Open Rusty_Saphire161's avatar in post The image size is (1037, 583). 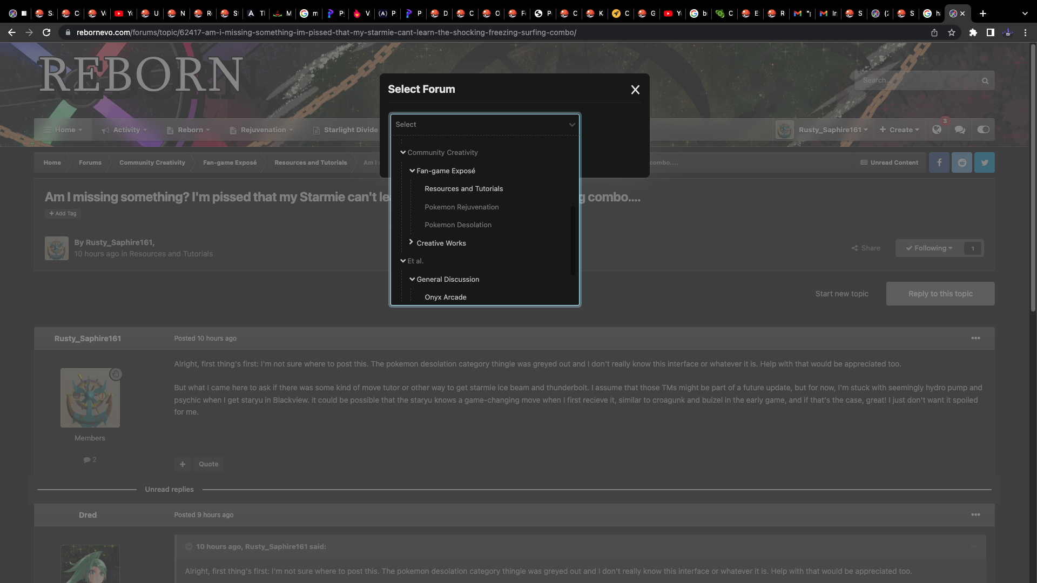coord(90,398)
